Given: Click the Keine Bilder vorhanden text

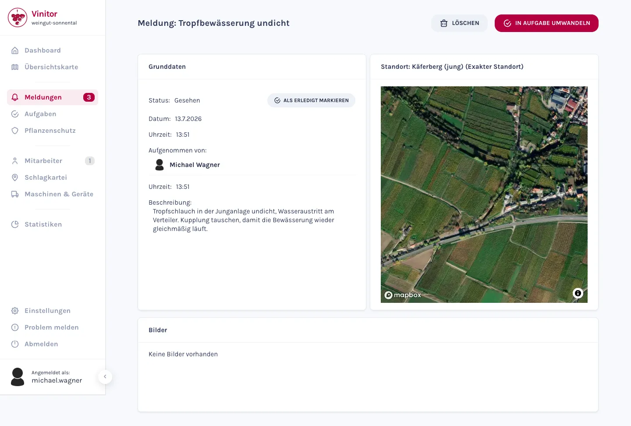Looking at the screenshot, I should coord(183,354).
